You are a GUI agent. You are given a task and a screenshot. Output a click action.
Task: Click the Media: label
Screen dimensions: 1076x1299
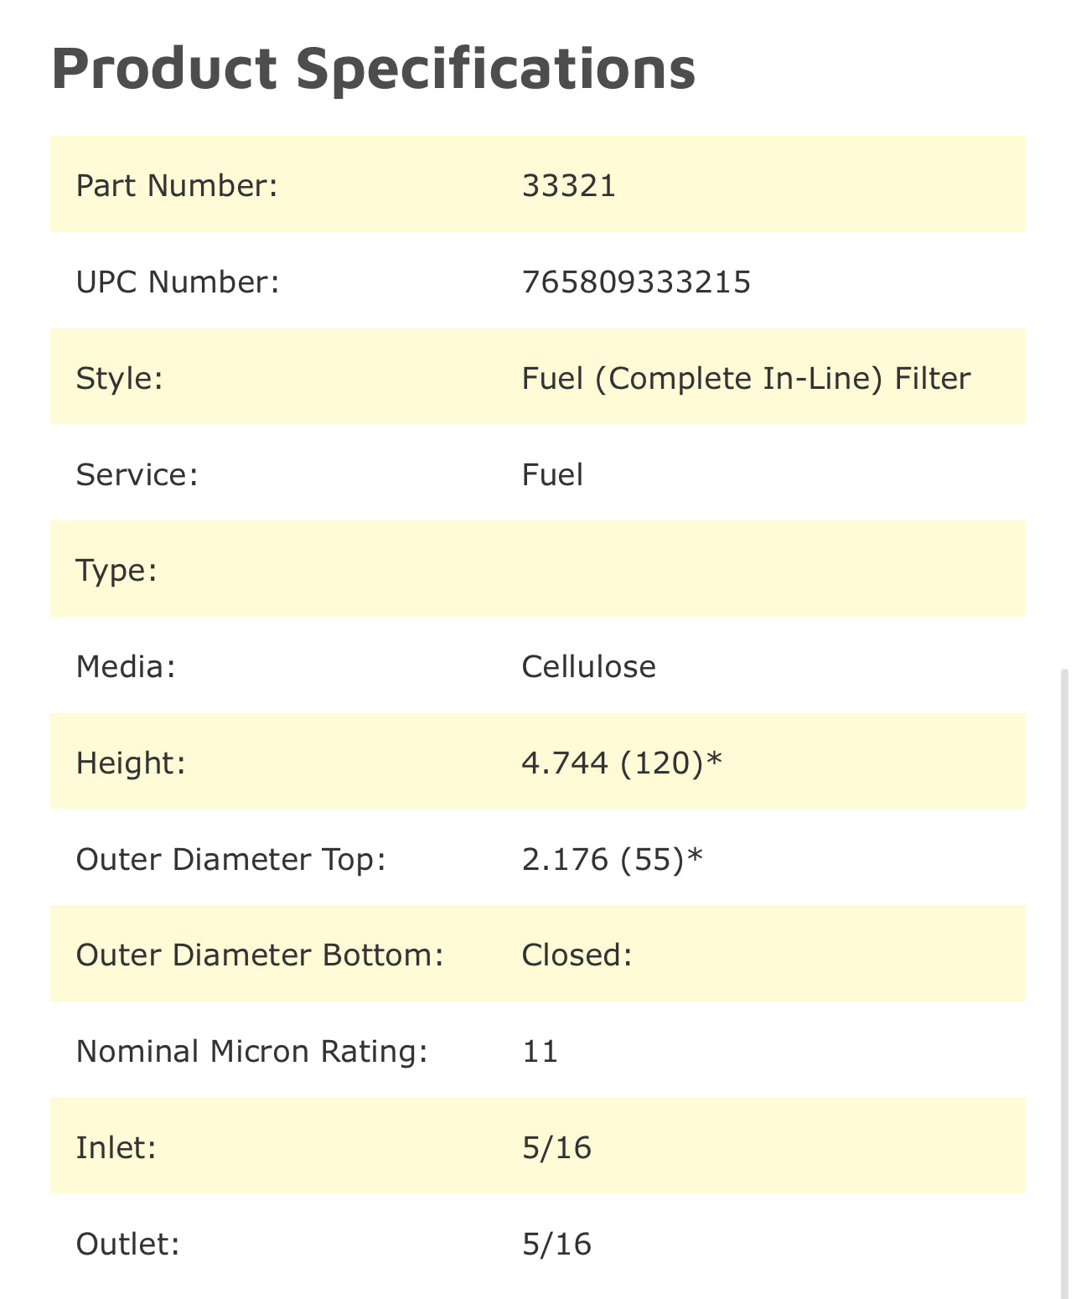pyautogui.click(x=126, y=667)
